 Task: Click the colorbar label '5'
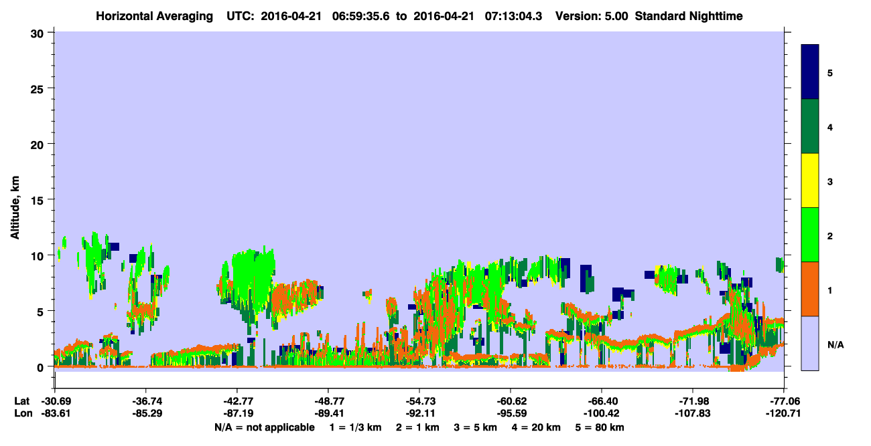click(x=830, y=72)
